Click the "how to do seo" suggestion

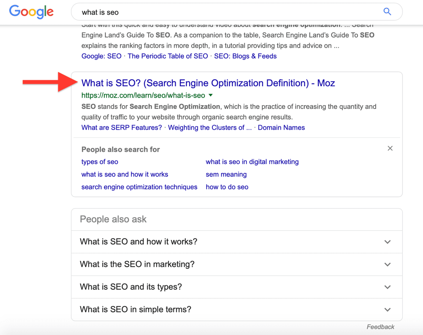point(227,187)
